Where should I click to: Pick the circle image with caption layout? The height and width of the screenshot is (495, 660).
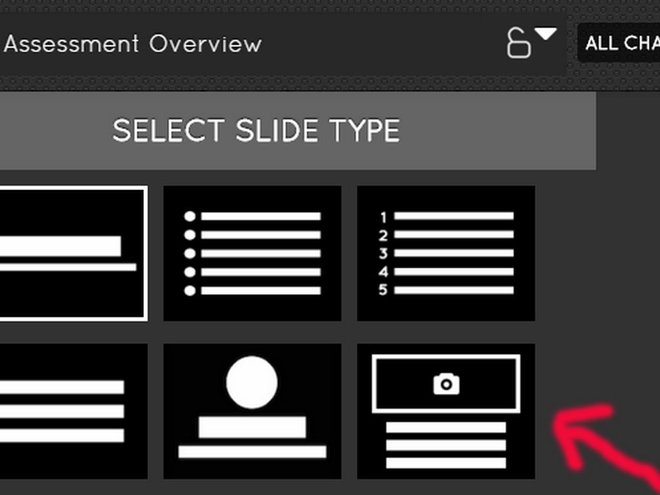(252, 411)
